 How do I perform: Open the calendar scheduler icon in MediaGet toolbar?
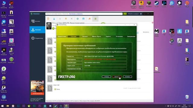point(84,19)
